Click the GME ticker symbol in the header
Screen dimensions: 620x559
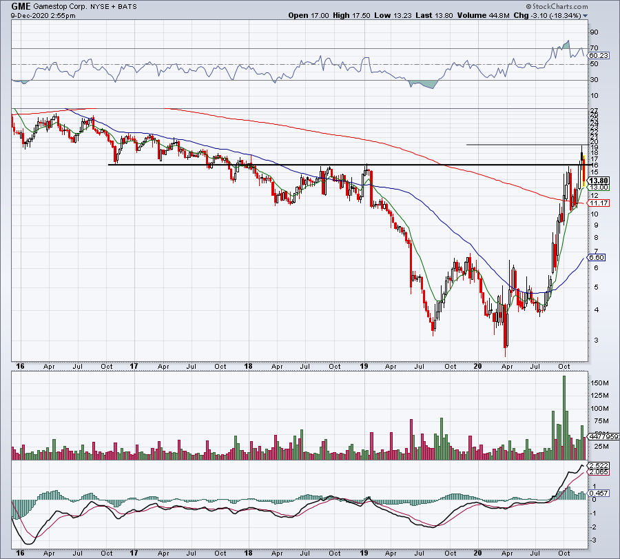tap(21, 6)
